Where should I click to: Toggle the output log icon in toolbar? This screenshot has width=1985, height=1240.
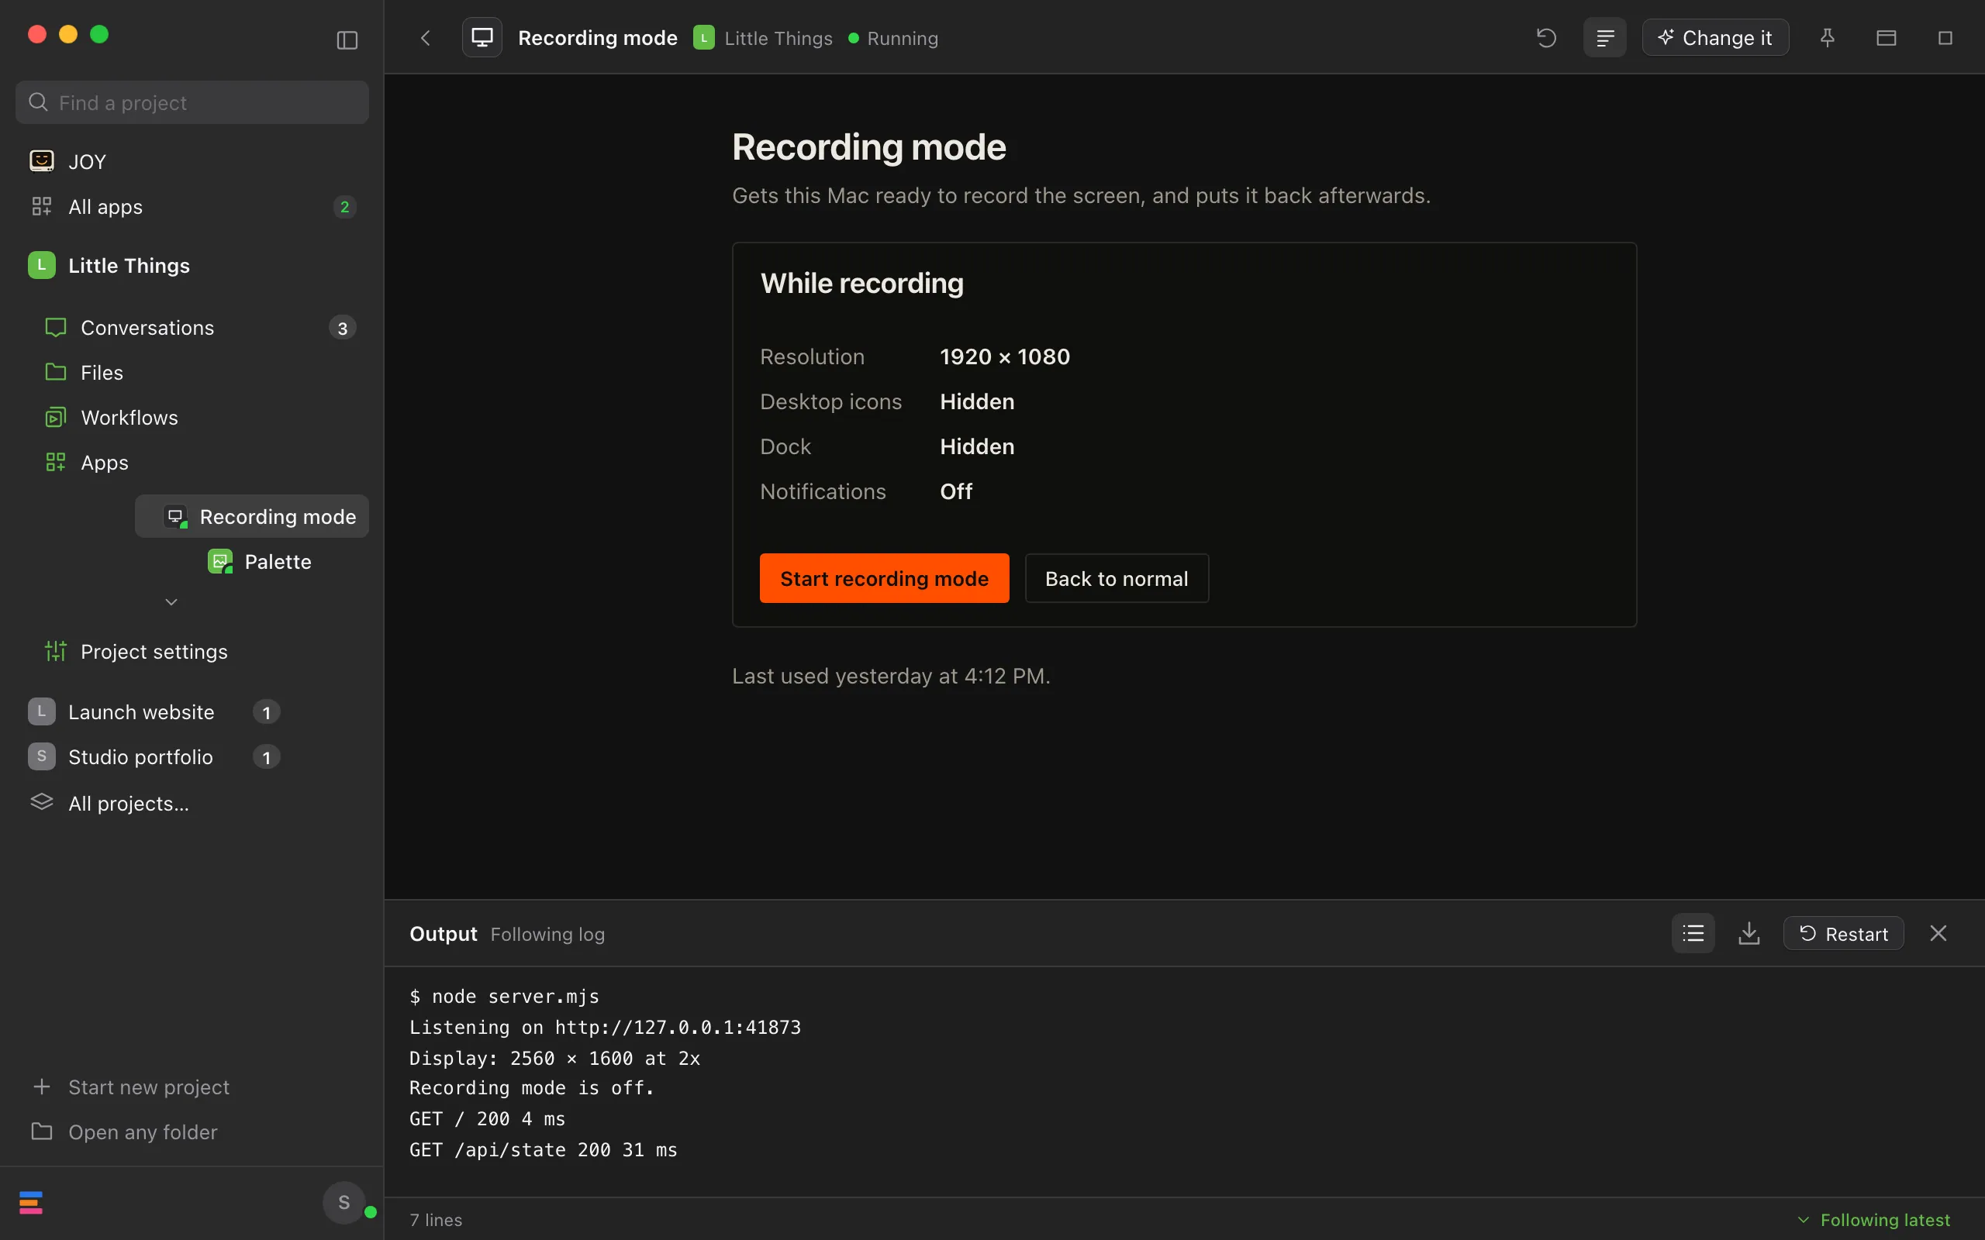tap(1604, 38)
